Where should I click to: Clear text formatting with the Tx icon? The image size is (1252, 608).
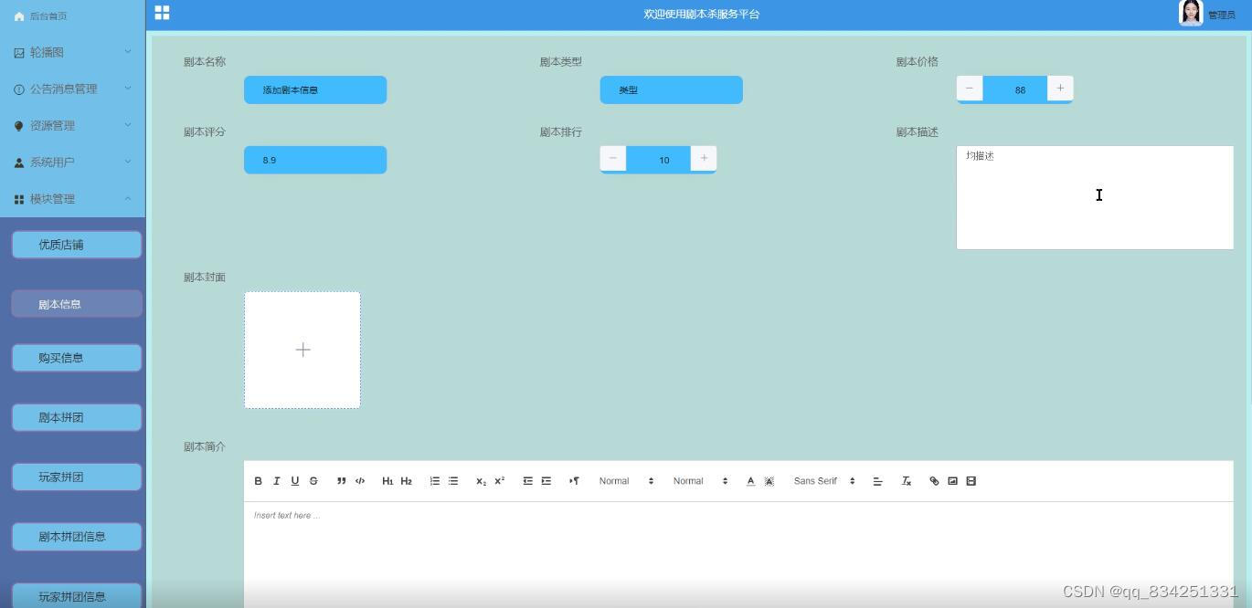(x=906, y=480)
